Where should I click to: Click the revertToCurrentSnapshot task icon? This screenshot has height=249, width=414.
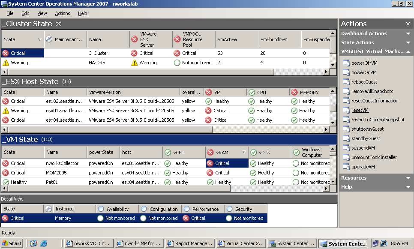point(346,119)
